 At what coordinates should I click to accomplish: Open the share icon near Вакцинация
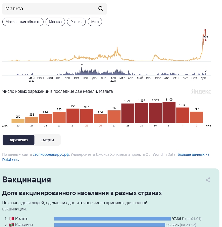coord(208,180)
